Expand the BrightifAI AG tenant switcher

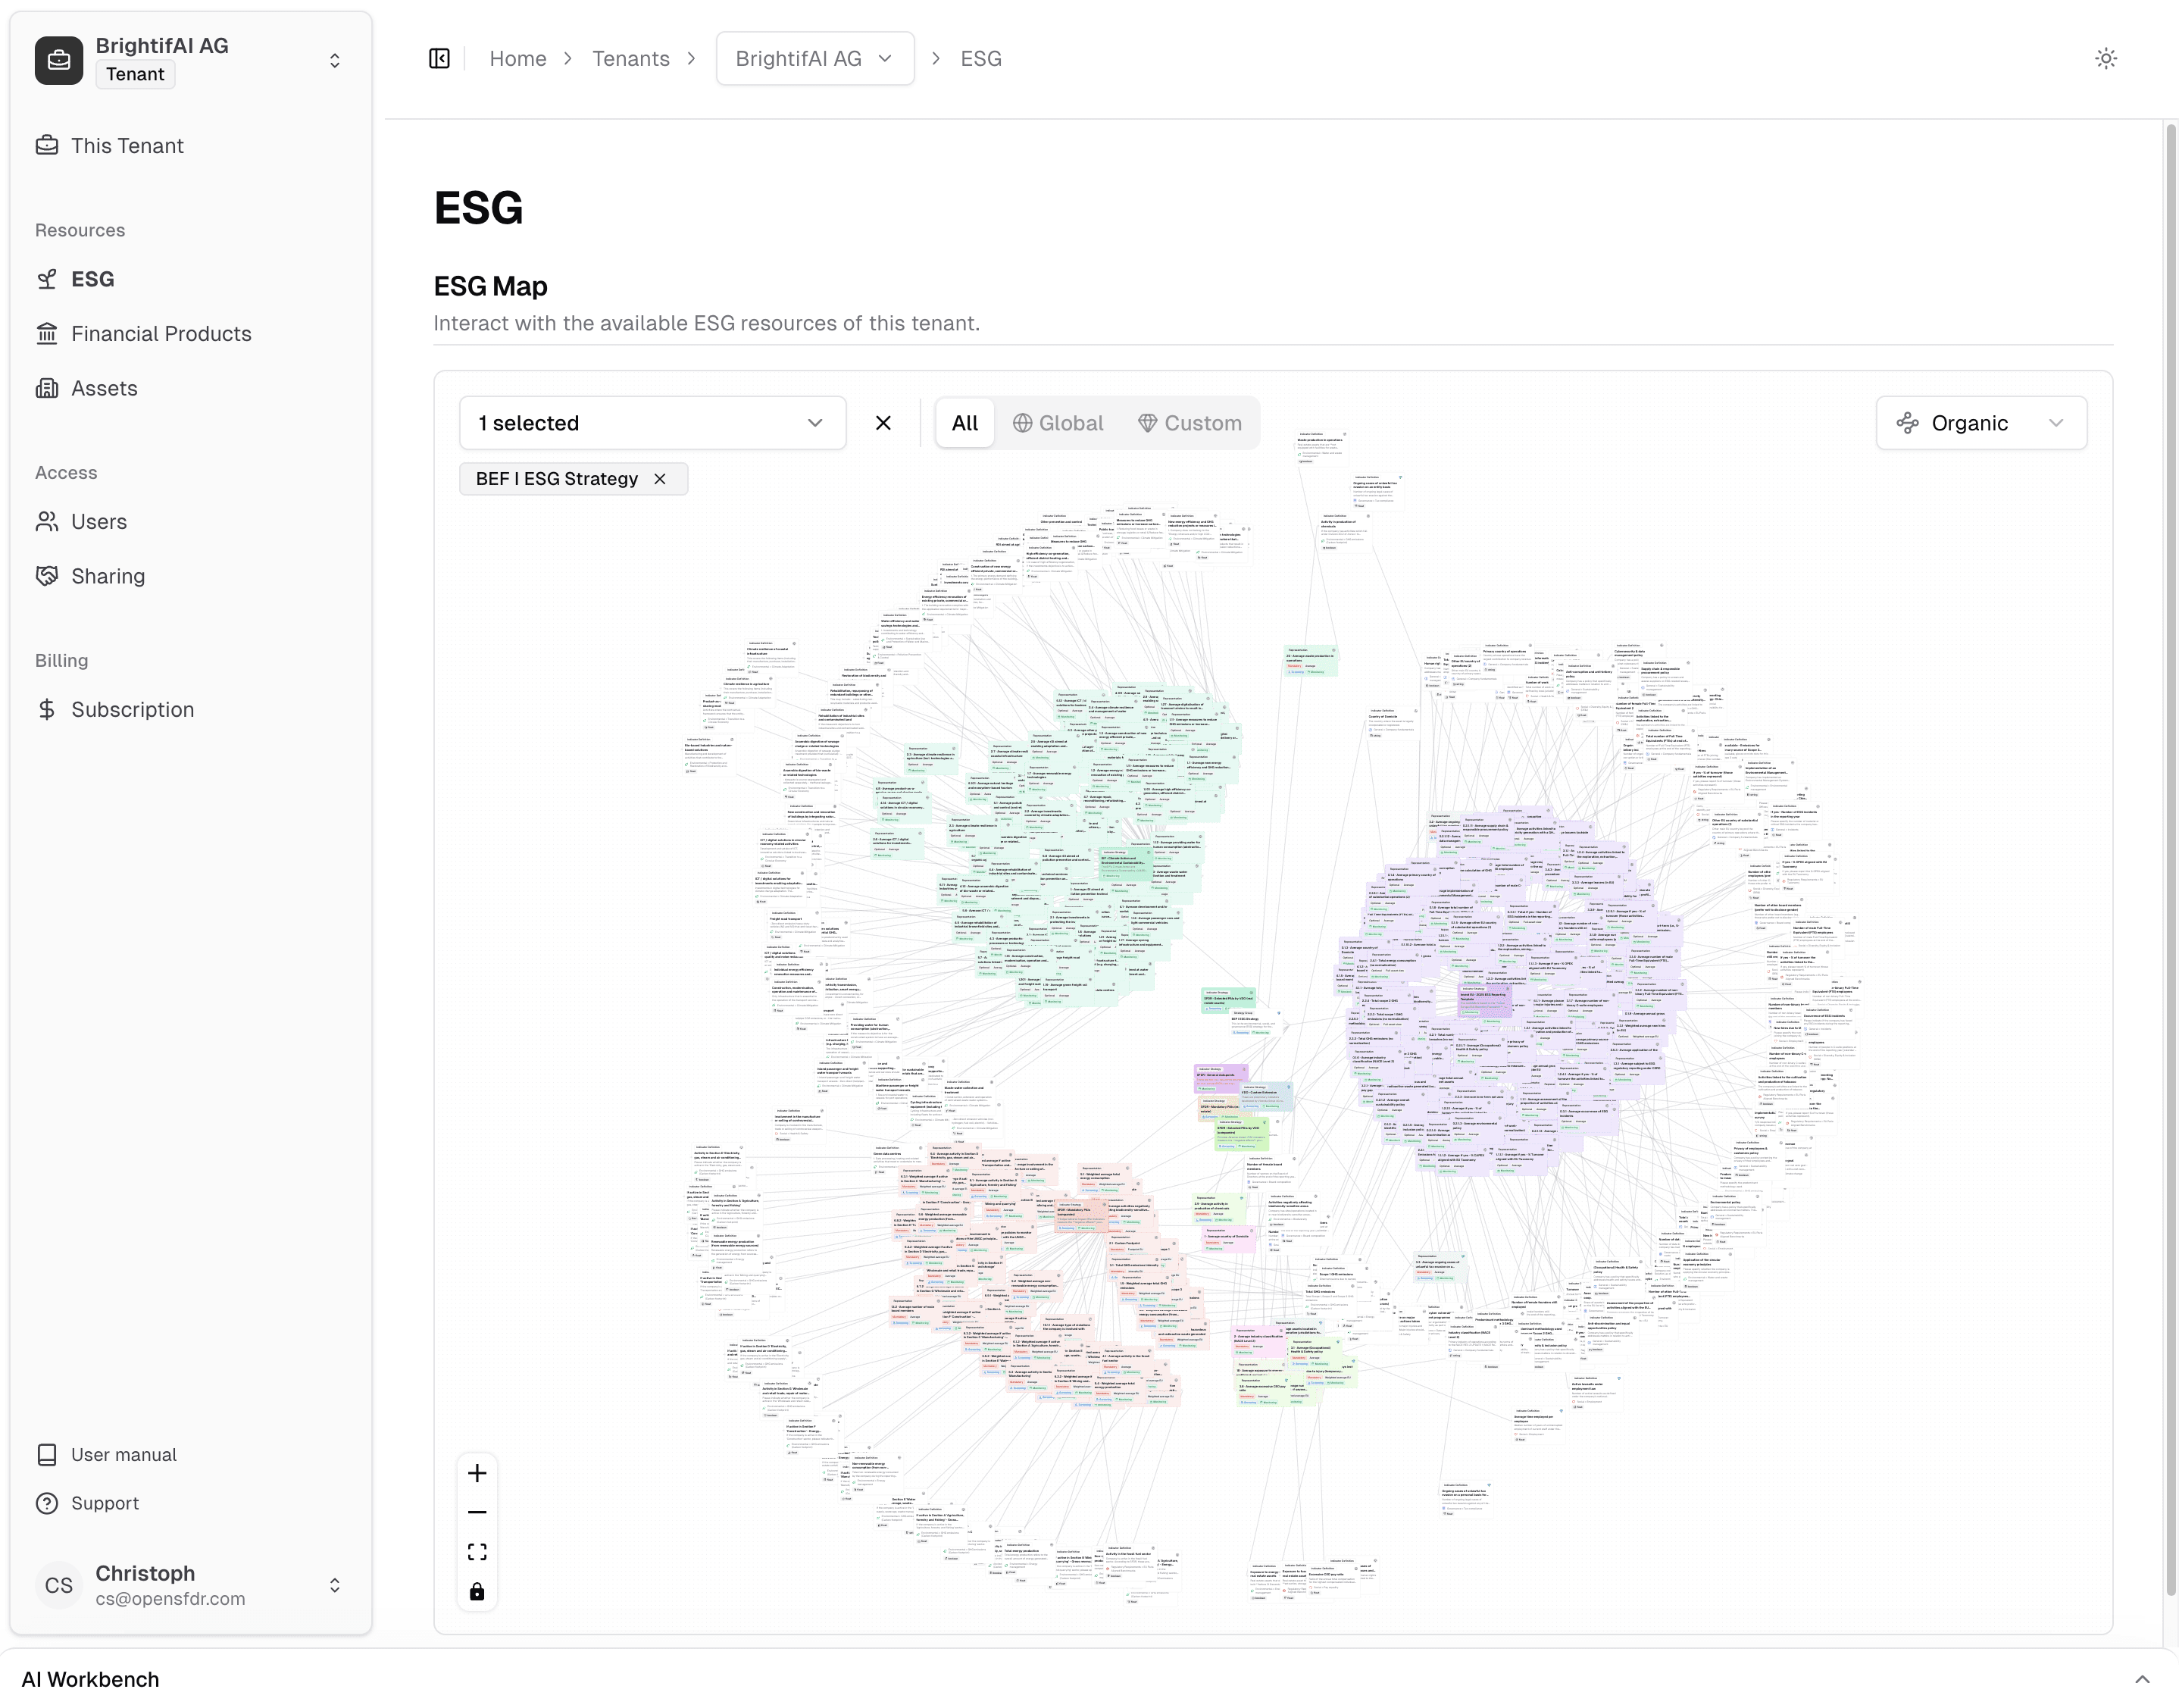334,60
